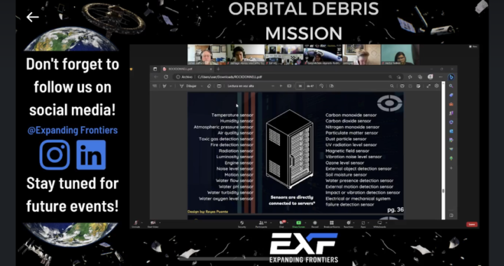Image resolution: width=504 pixels, height=266 pixels.
Task: Expand the arrow next to Apps
Action: [367, 223]
